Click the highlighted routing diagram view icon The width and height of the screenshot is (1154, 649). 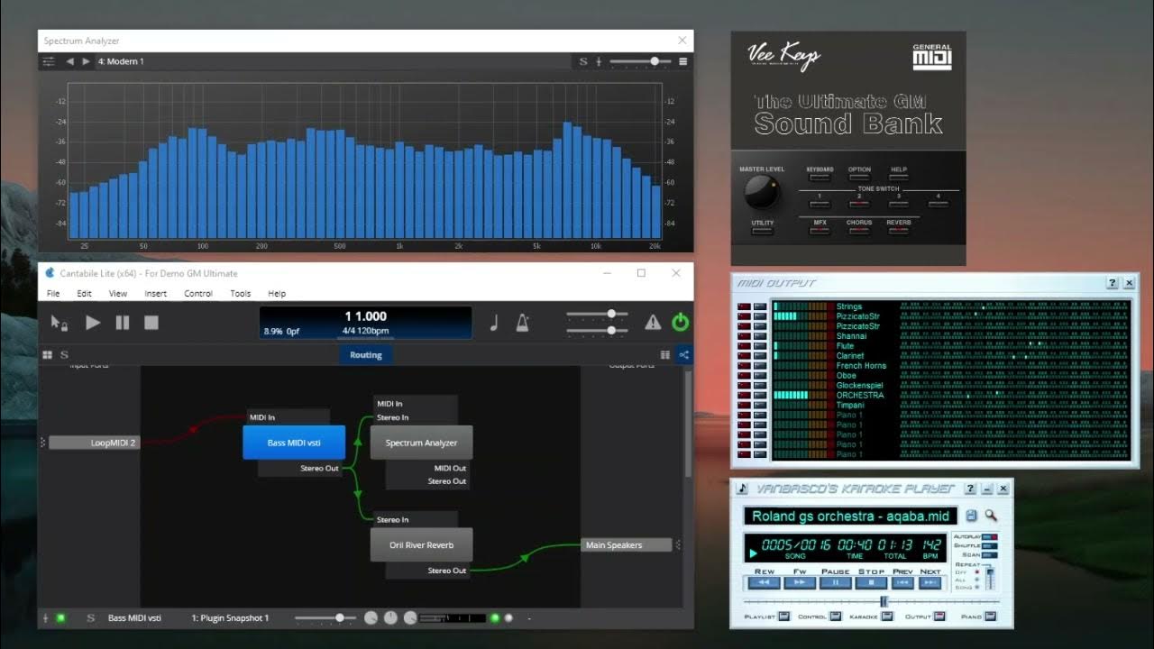click(684, 355)
